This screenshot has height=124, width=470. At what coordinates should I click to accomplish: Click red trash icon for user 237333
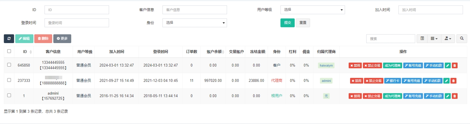point(453,81)
